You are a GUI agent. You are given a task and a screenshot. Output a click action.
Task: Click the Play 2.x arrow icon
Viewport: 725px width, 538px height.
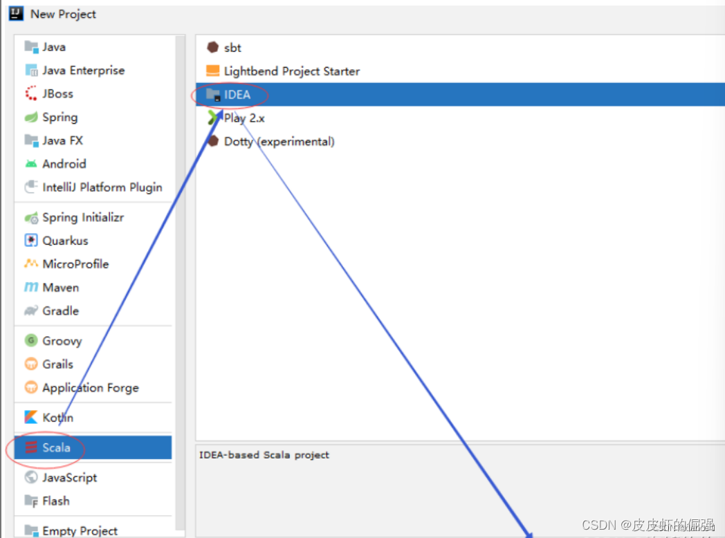tap(213, 118)
